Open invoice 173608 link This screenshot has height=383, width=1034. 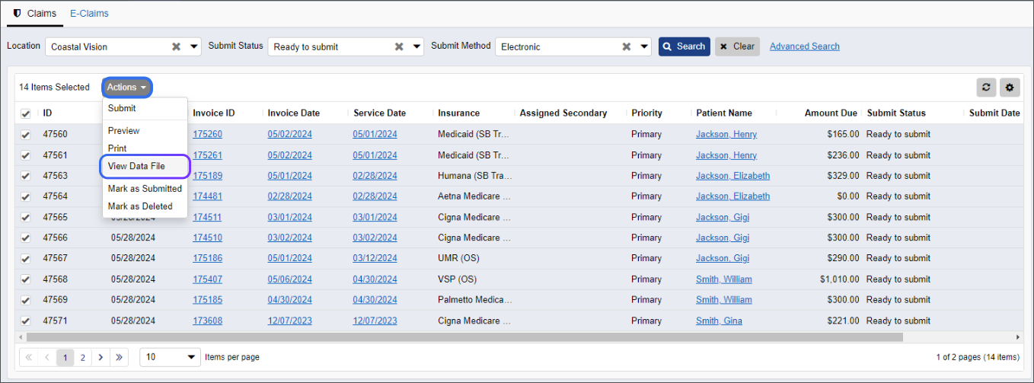point(208,321)
